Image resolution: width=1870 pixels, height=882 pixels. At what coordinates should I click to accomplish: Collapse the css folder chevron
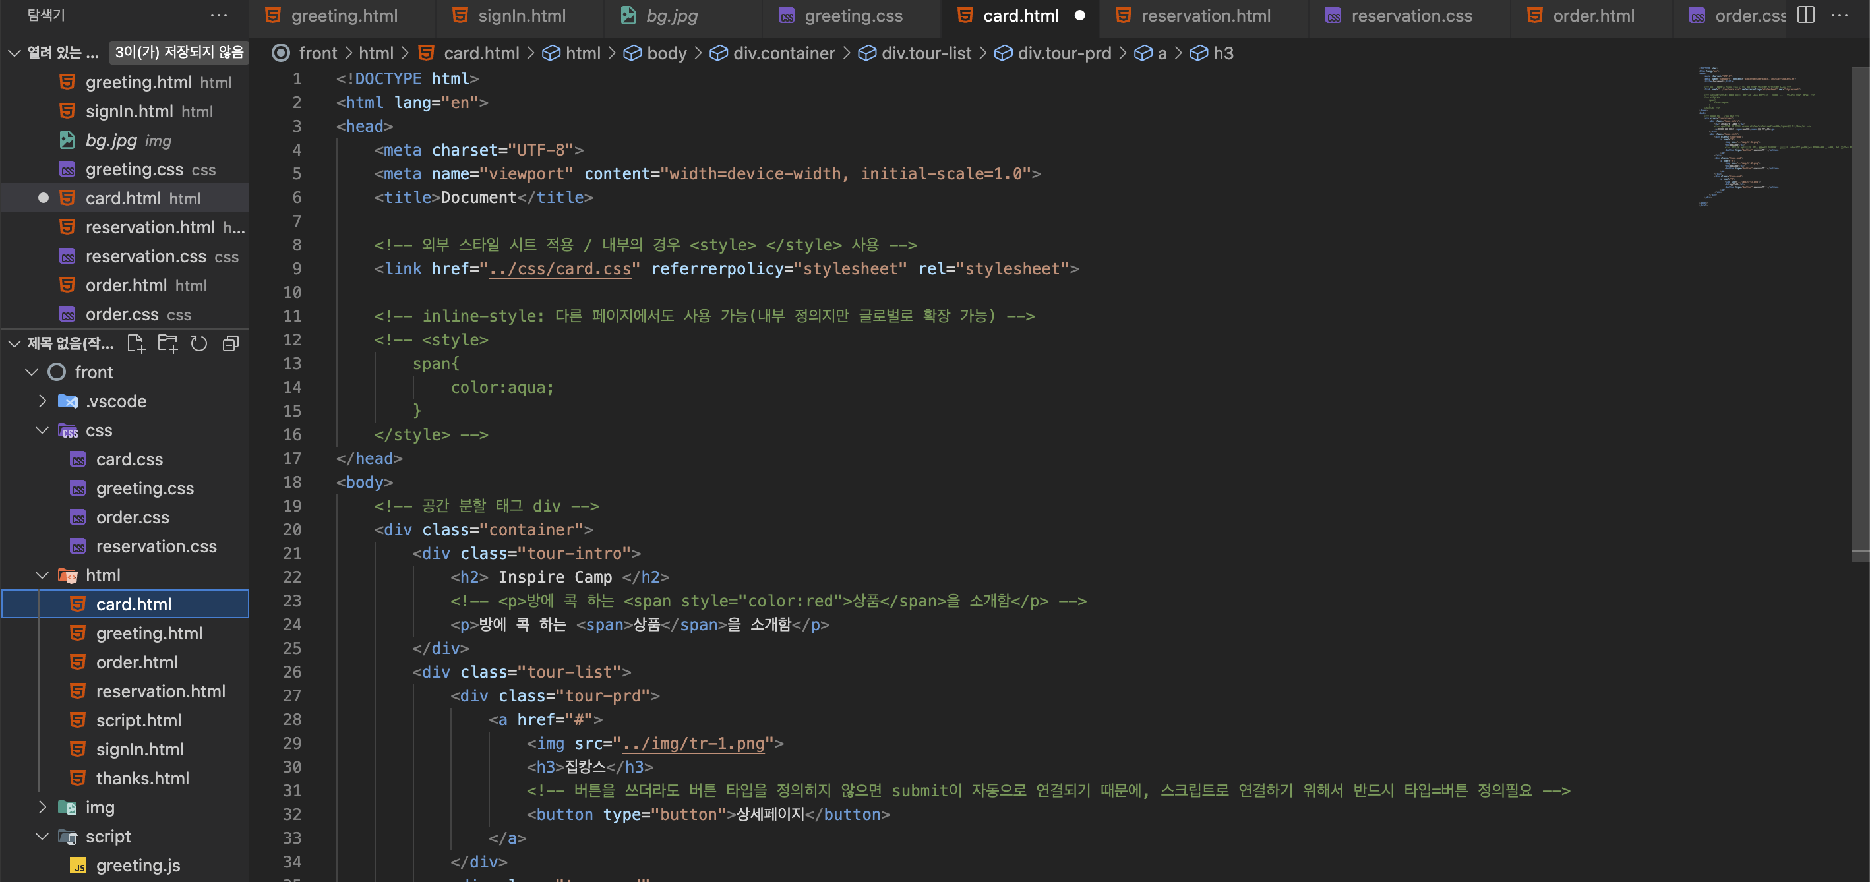pyautogui.click(x=42, y=430)
